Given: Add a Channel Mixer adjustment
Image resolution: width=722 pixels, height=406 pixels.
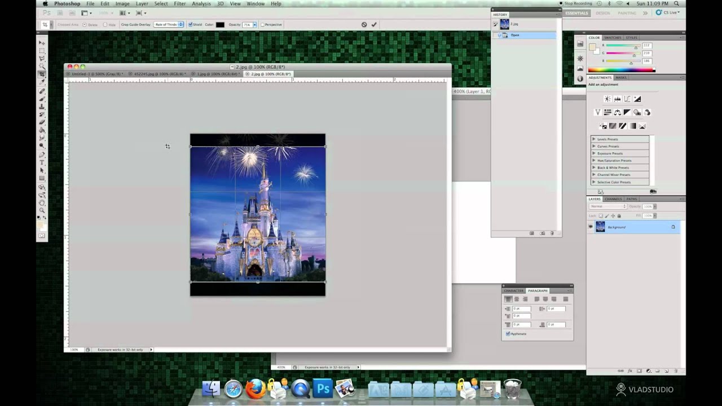Looking at the screenshot, I should pyautogui.click(x=647, y=112).
